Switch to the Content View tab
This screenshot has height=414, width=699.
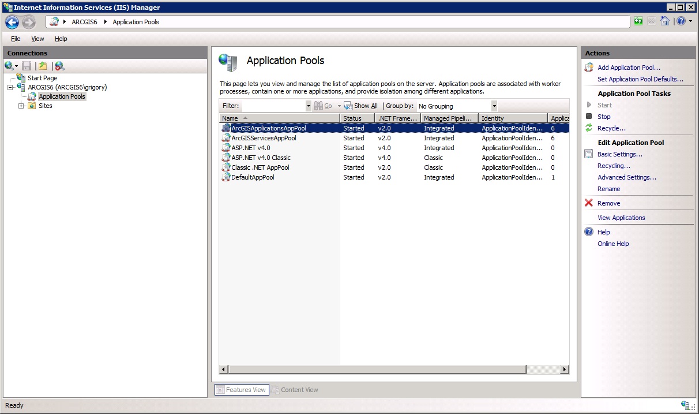click(295, 390)
